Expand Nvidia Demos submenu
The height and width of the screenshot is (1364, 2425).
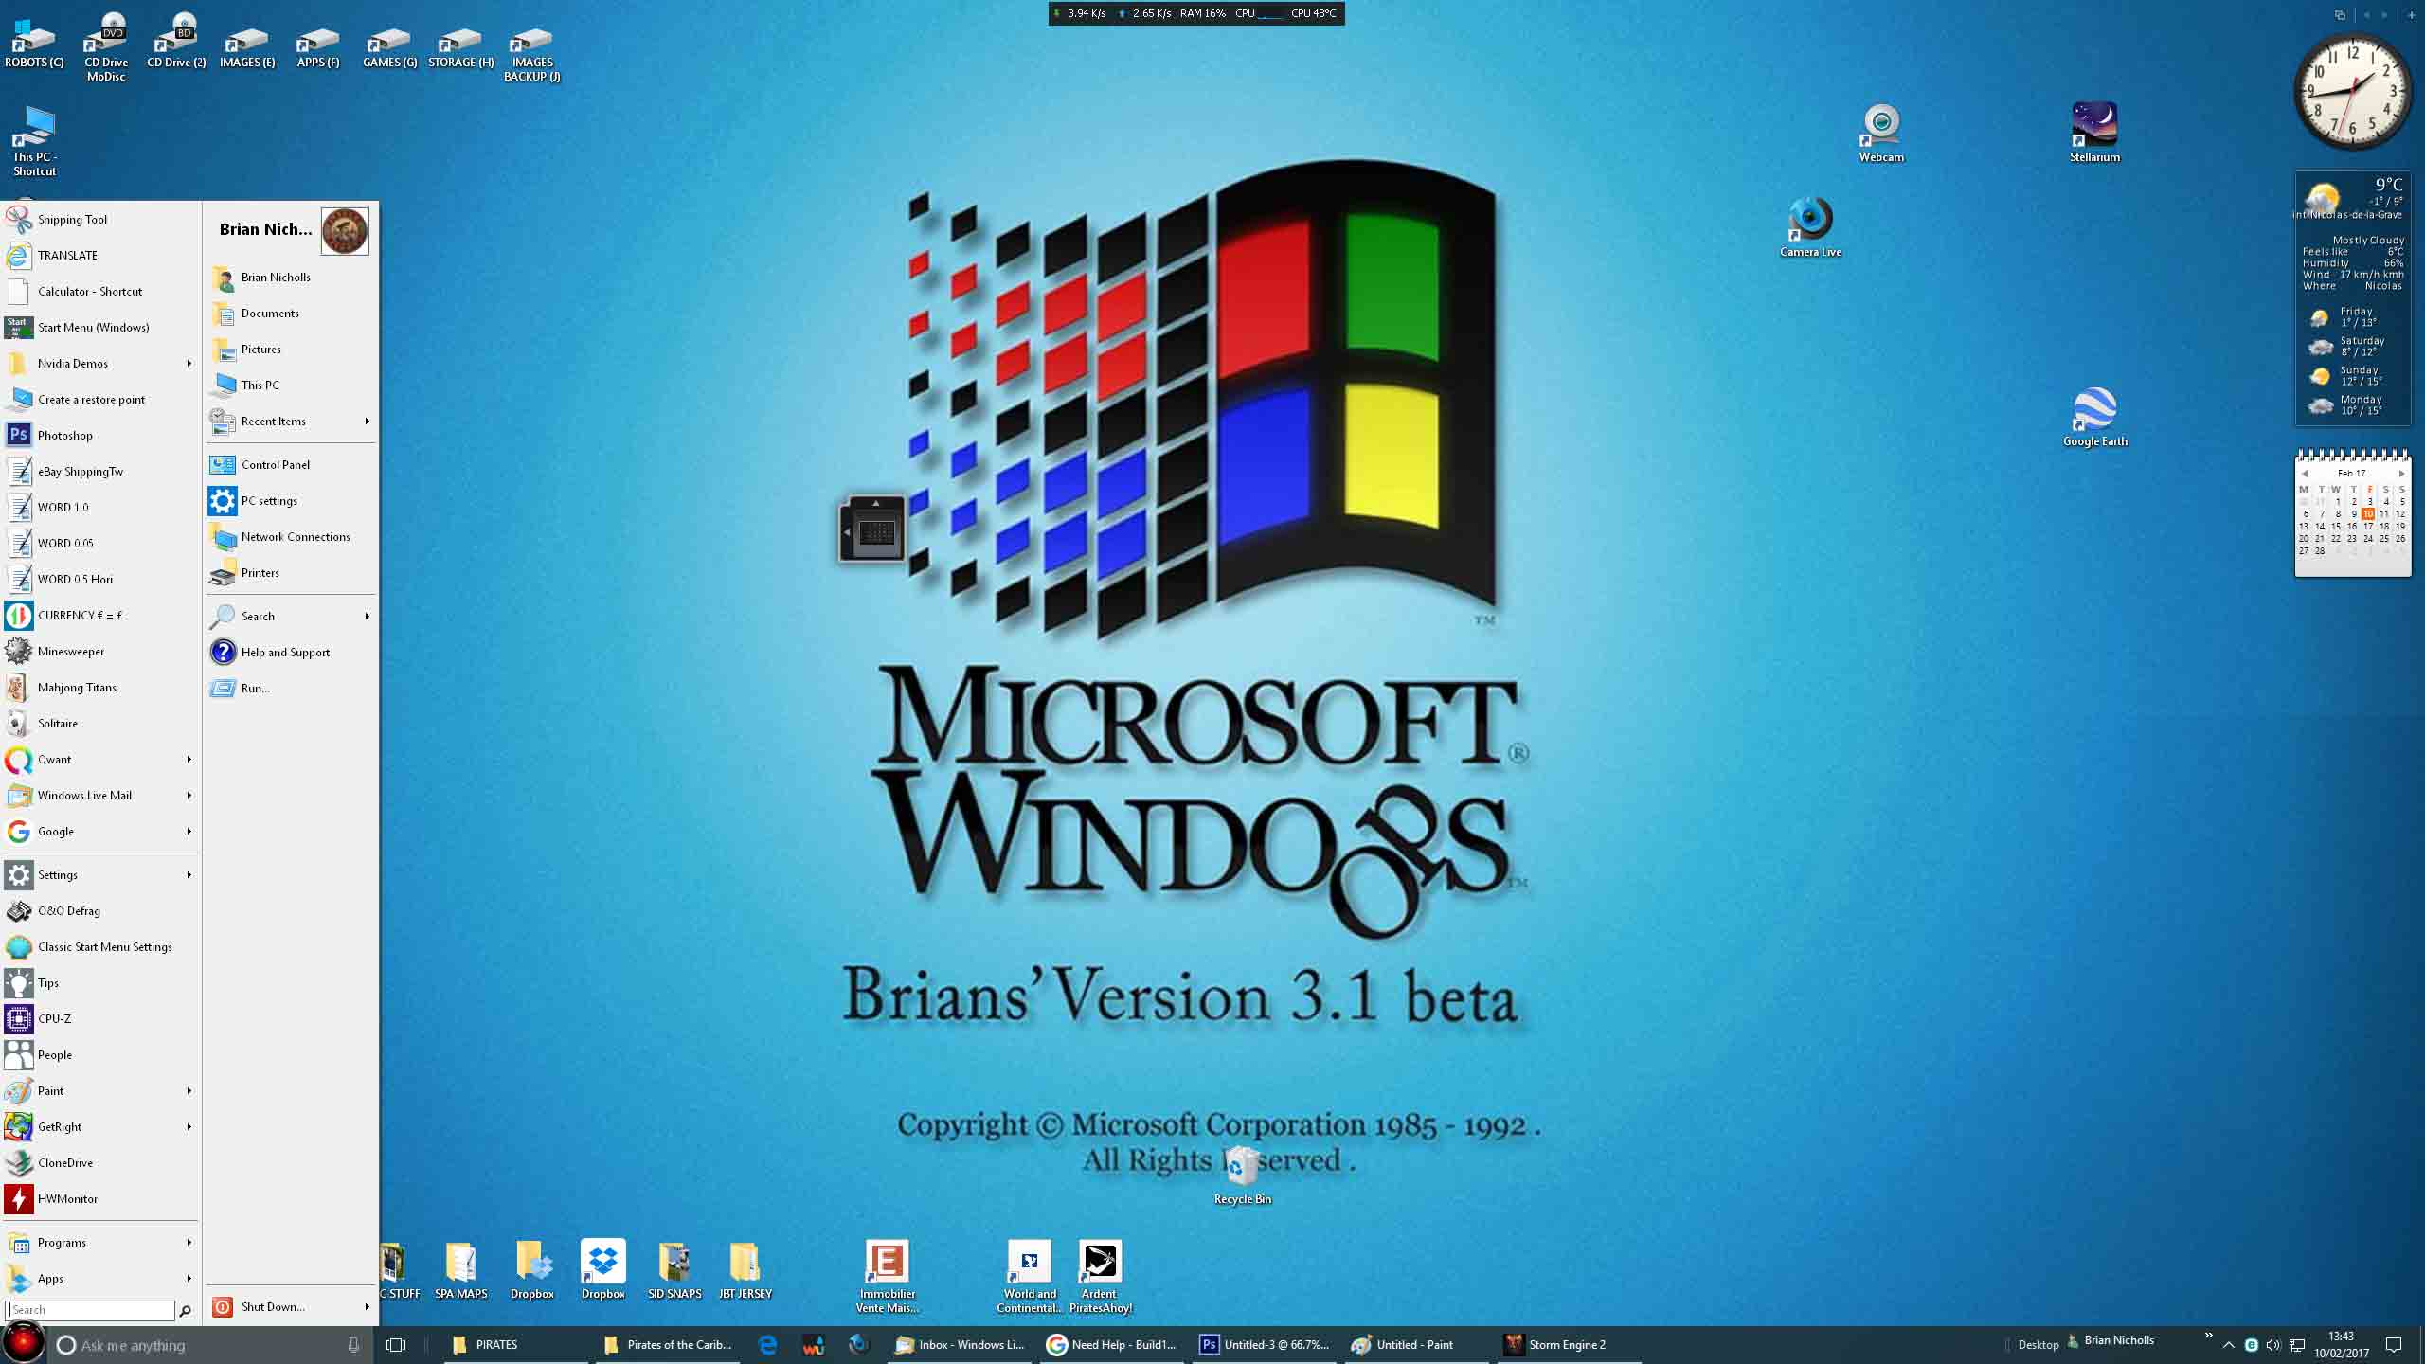(189, 363)
